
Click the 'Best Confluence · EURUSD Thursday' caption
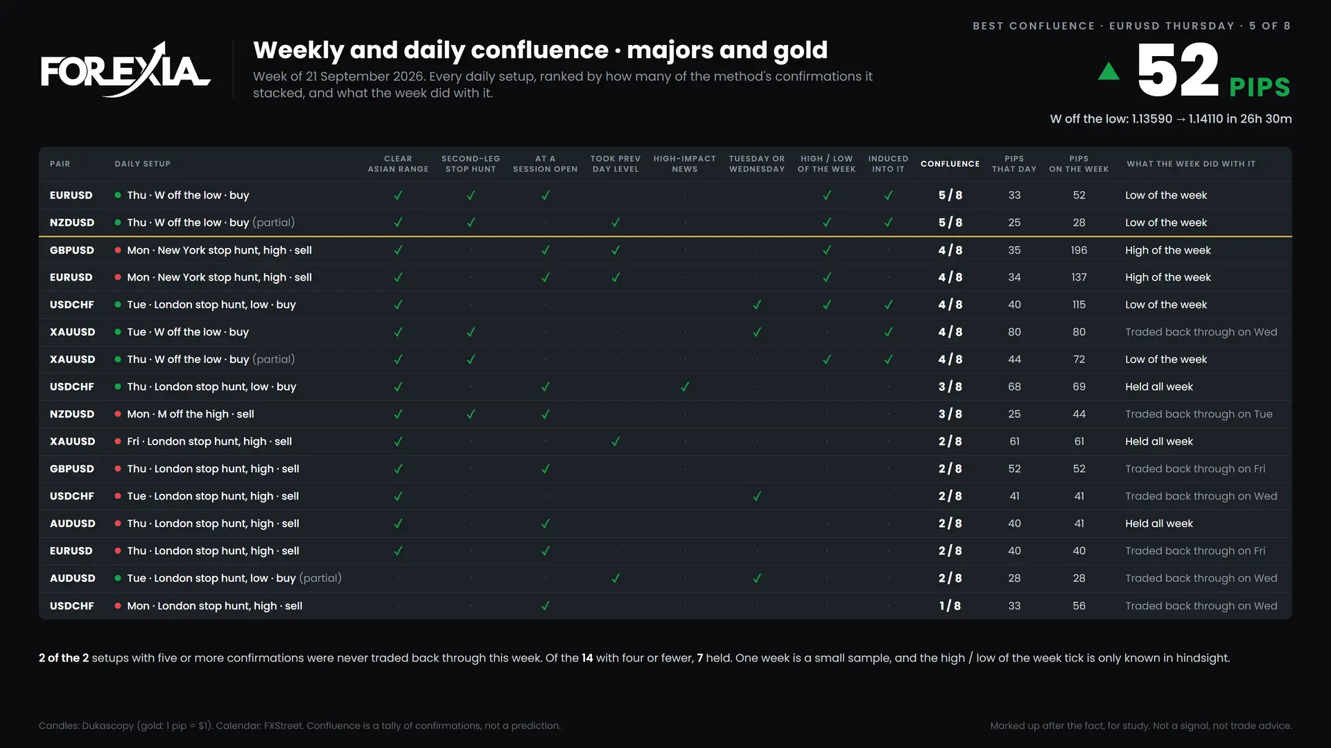(1131, 26)
